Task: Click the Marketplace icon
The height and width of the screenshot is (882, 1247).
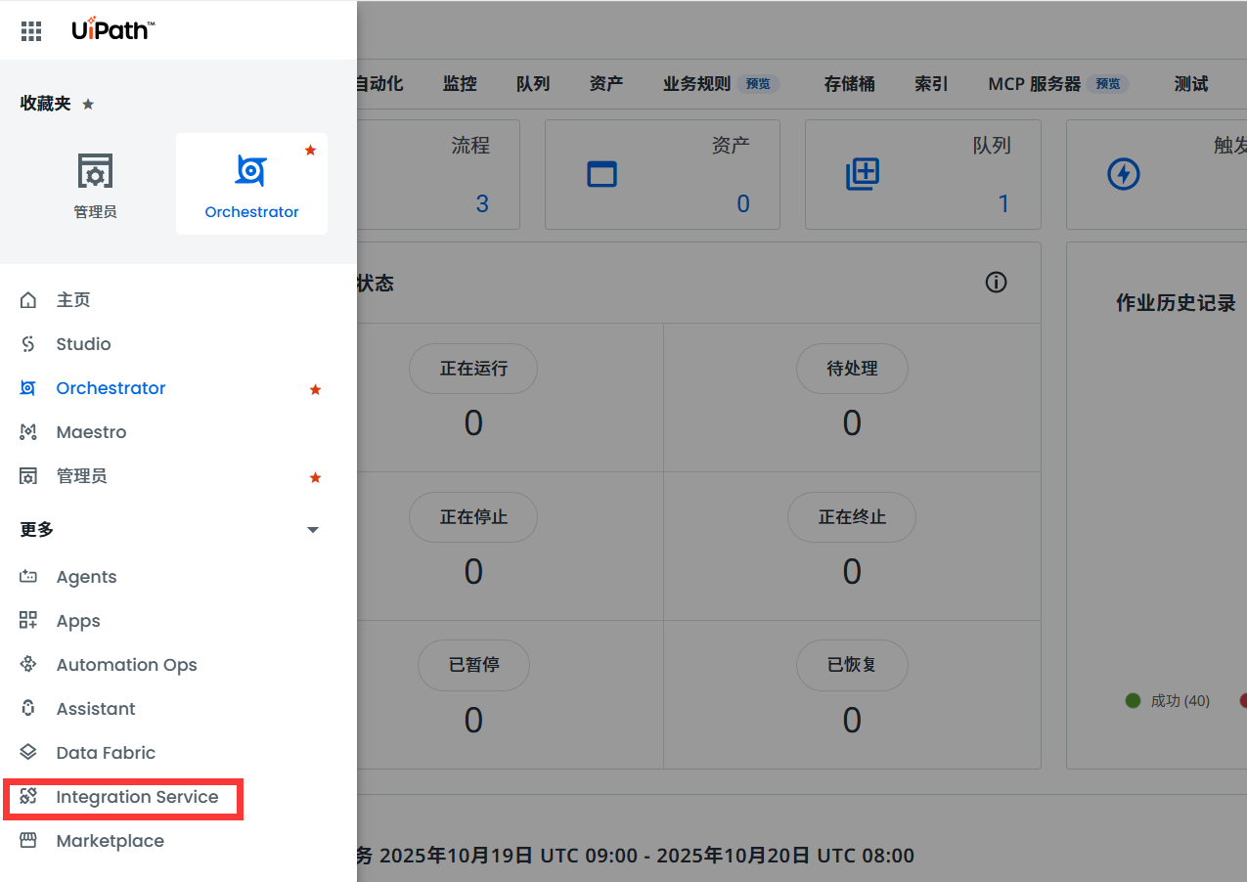Action: coord(28,841)
